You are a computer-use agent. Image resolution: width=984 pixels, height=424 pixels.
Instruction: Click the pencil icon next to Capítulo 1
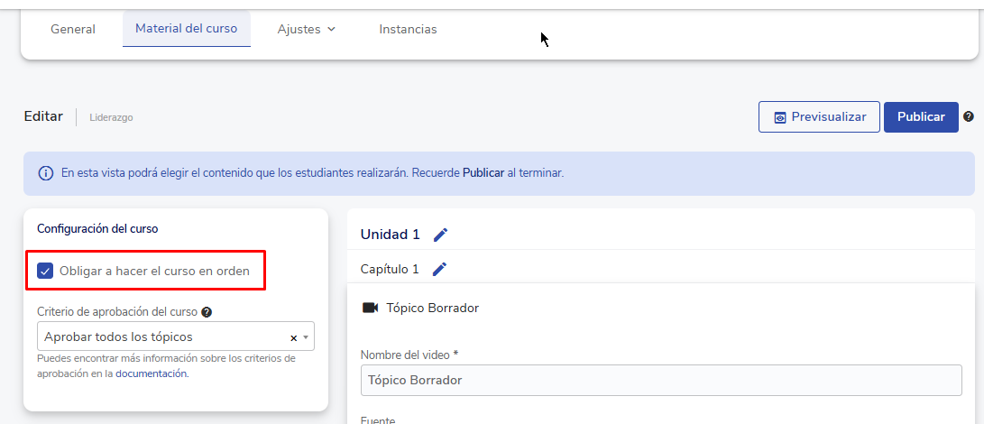pos(439,269)
